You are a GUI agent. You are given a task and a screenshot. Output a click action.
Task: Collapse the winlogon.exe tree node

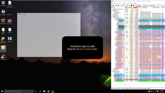tap(112, 71)
